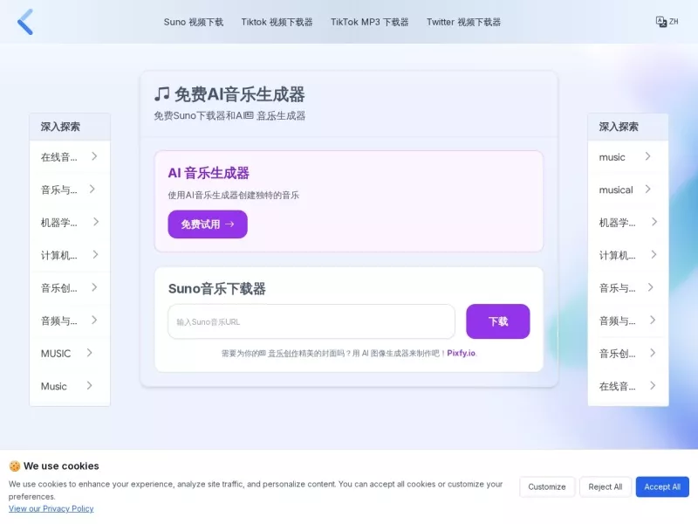Expand left sidebar 机器学... chevron

96,222
